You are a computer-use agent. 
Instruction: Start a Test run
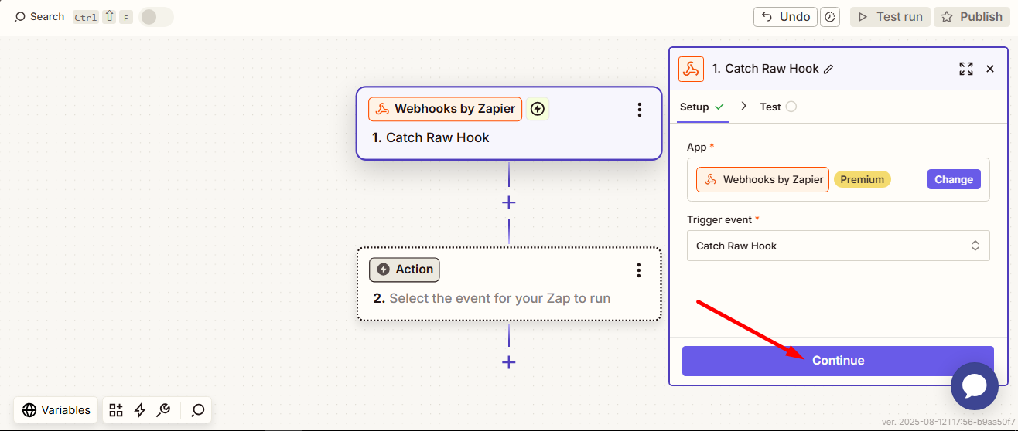click(x=890, y=17)
